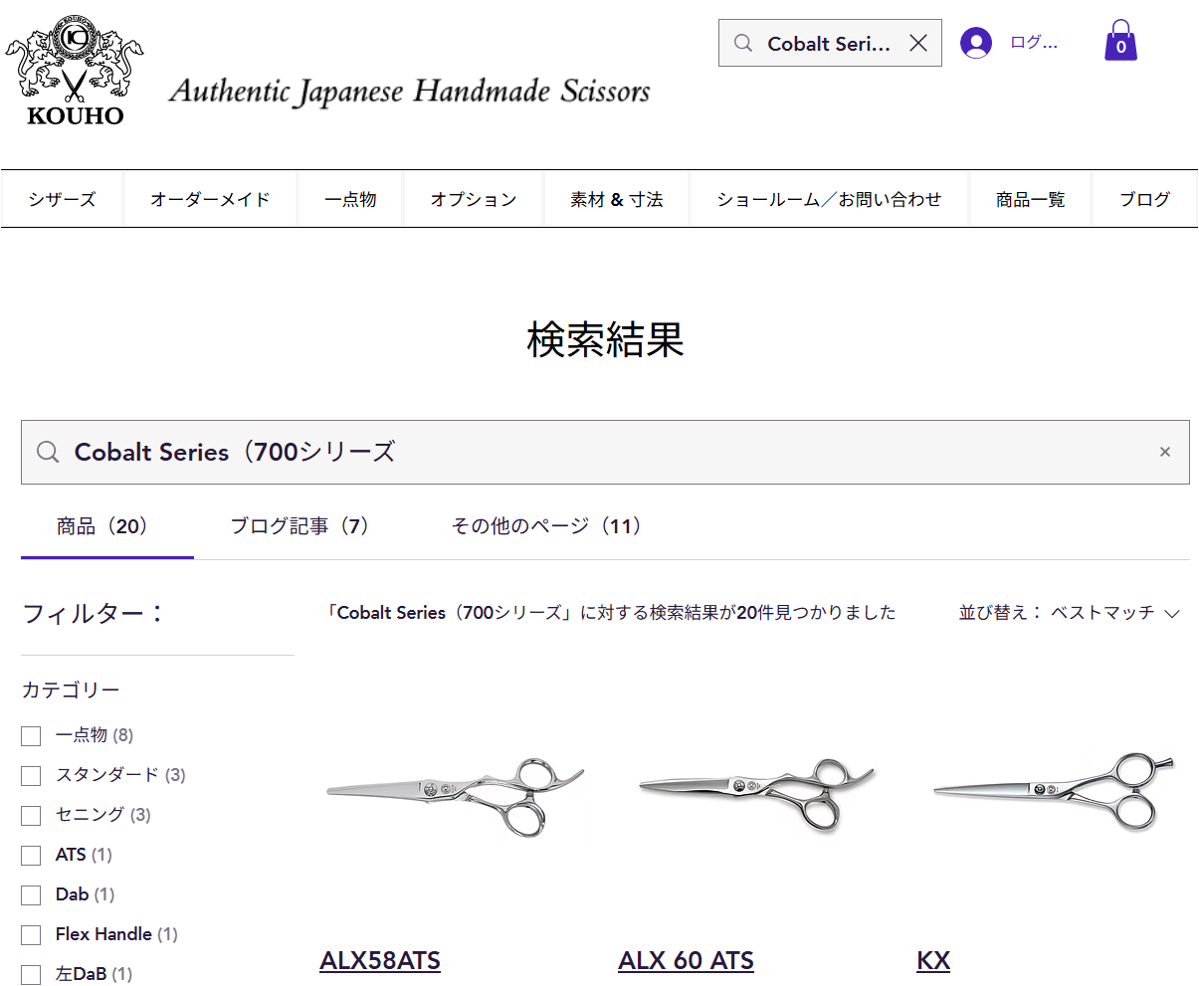This screenshot has height=986, width=1199.
Task: Click the フィルター： label
Action: pyautogui.click(x=94, y=613)
